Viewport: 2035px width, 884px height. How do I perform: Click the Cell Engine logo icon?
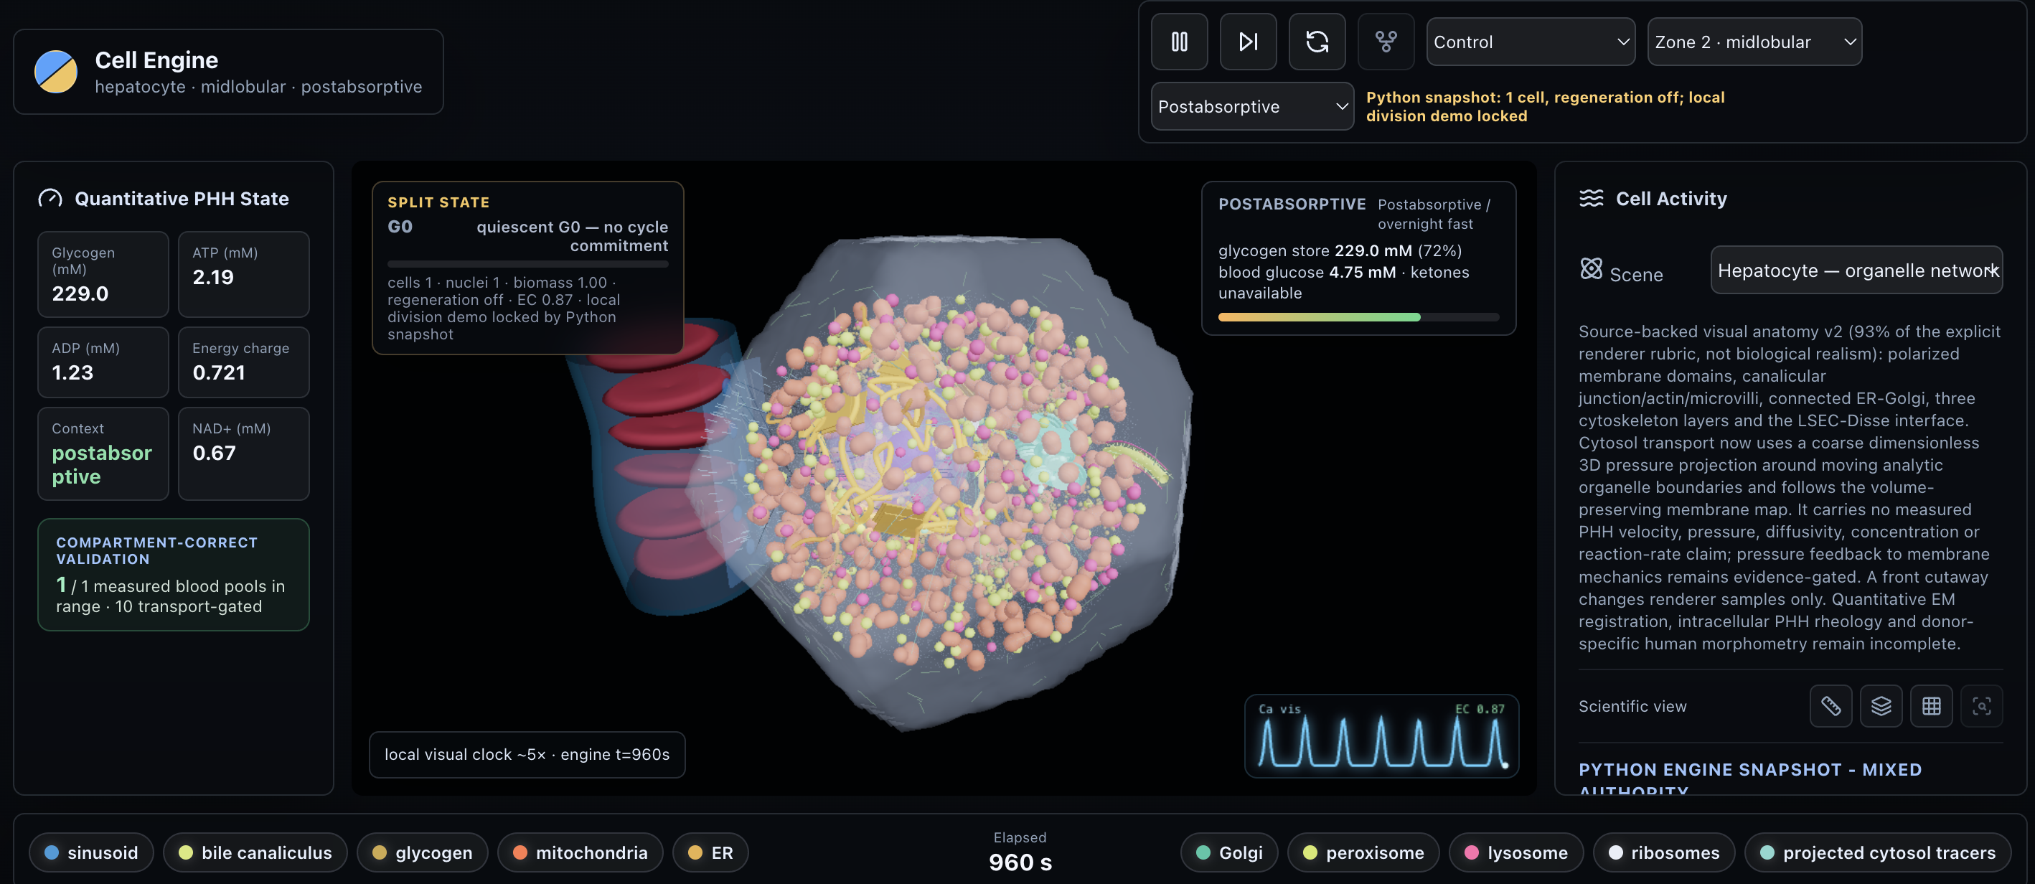[55, 72]
